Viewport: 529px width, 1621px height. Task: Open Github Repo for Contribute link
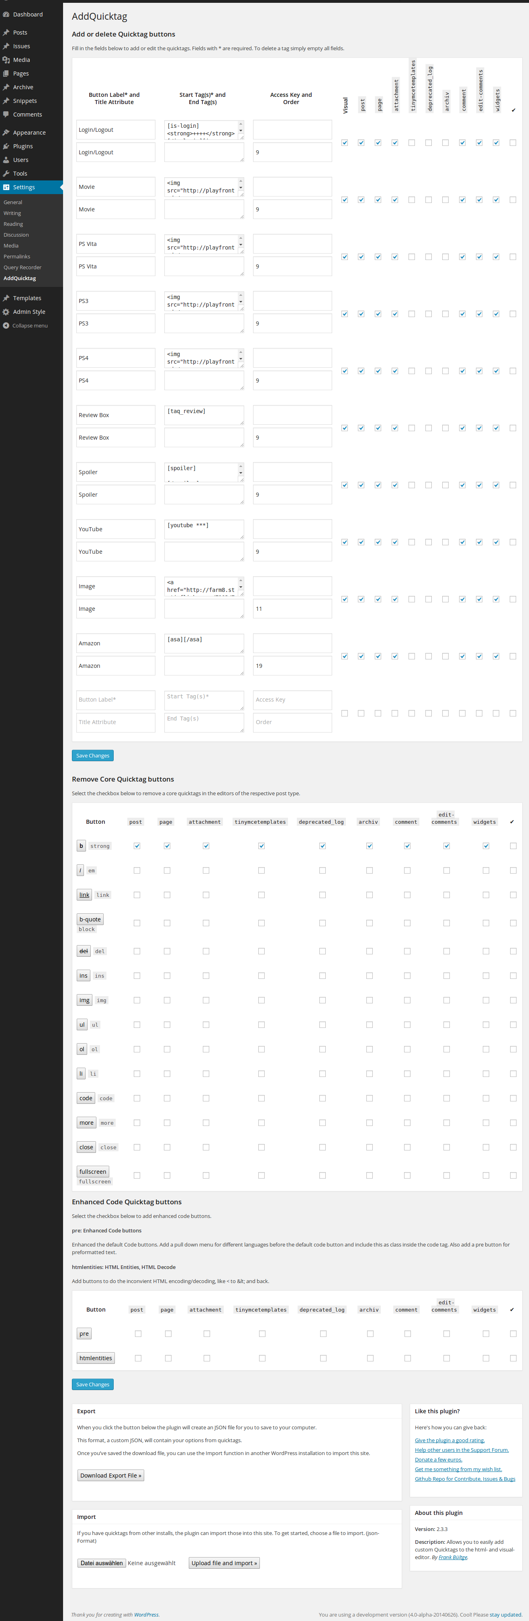[x=465, y=1479]
